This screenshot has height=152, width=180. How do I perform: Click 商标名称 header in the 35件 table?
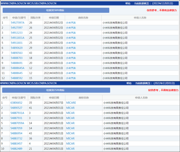[84, 97]
